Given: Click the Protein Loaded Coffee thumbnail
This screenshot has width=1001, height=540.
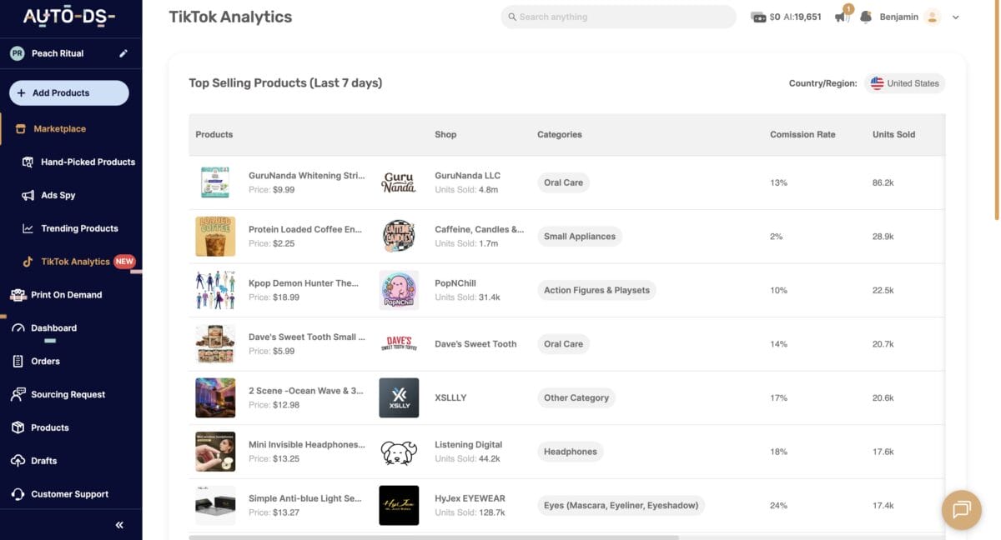Looking at the screenshot, I should (x=215, y=236).
